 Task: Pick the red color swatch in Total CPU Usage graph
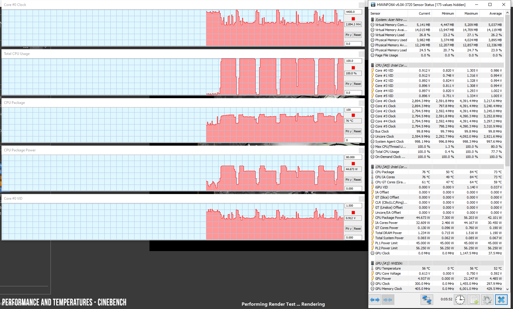coord(353,68)
